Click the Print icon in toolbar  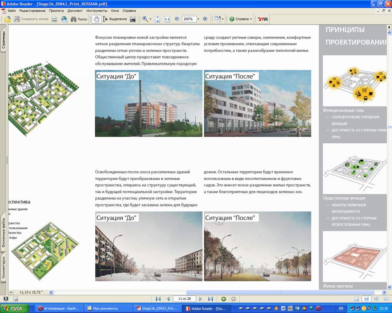(x=55, y=19)
